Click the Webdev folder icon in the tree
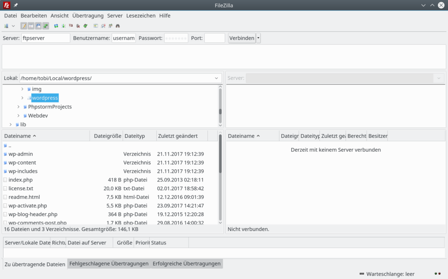 pyautogui.click(x=25, y=115)
